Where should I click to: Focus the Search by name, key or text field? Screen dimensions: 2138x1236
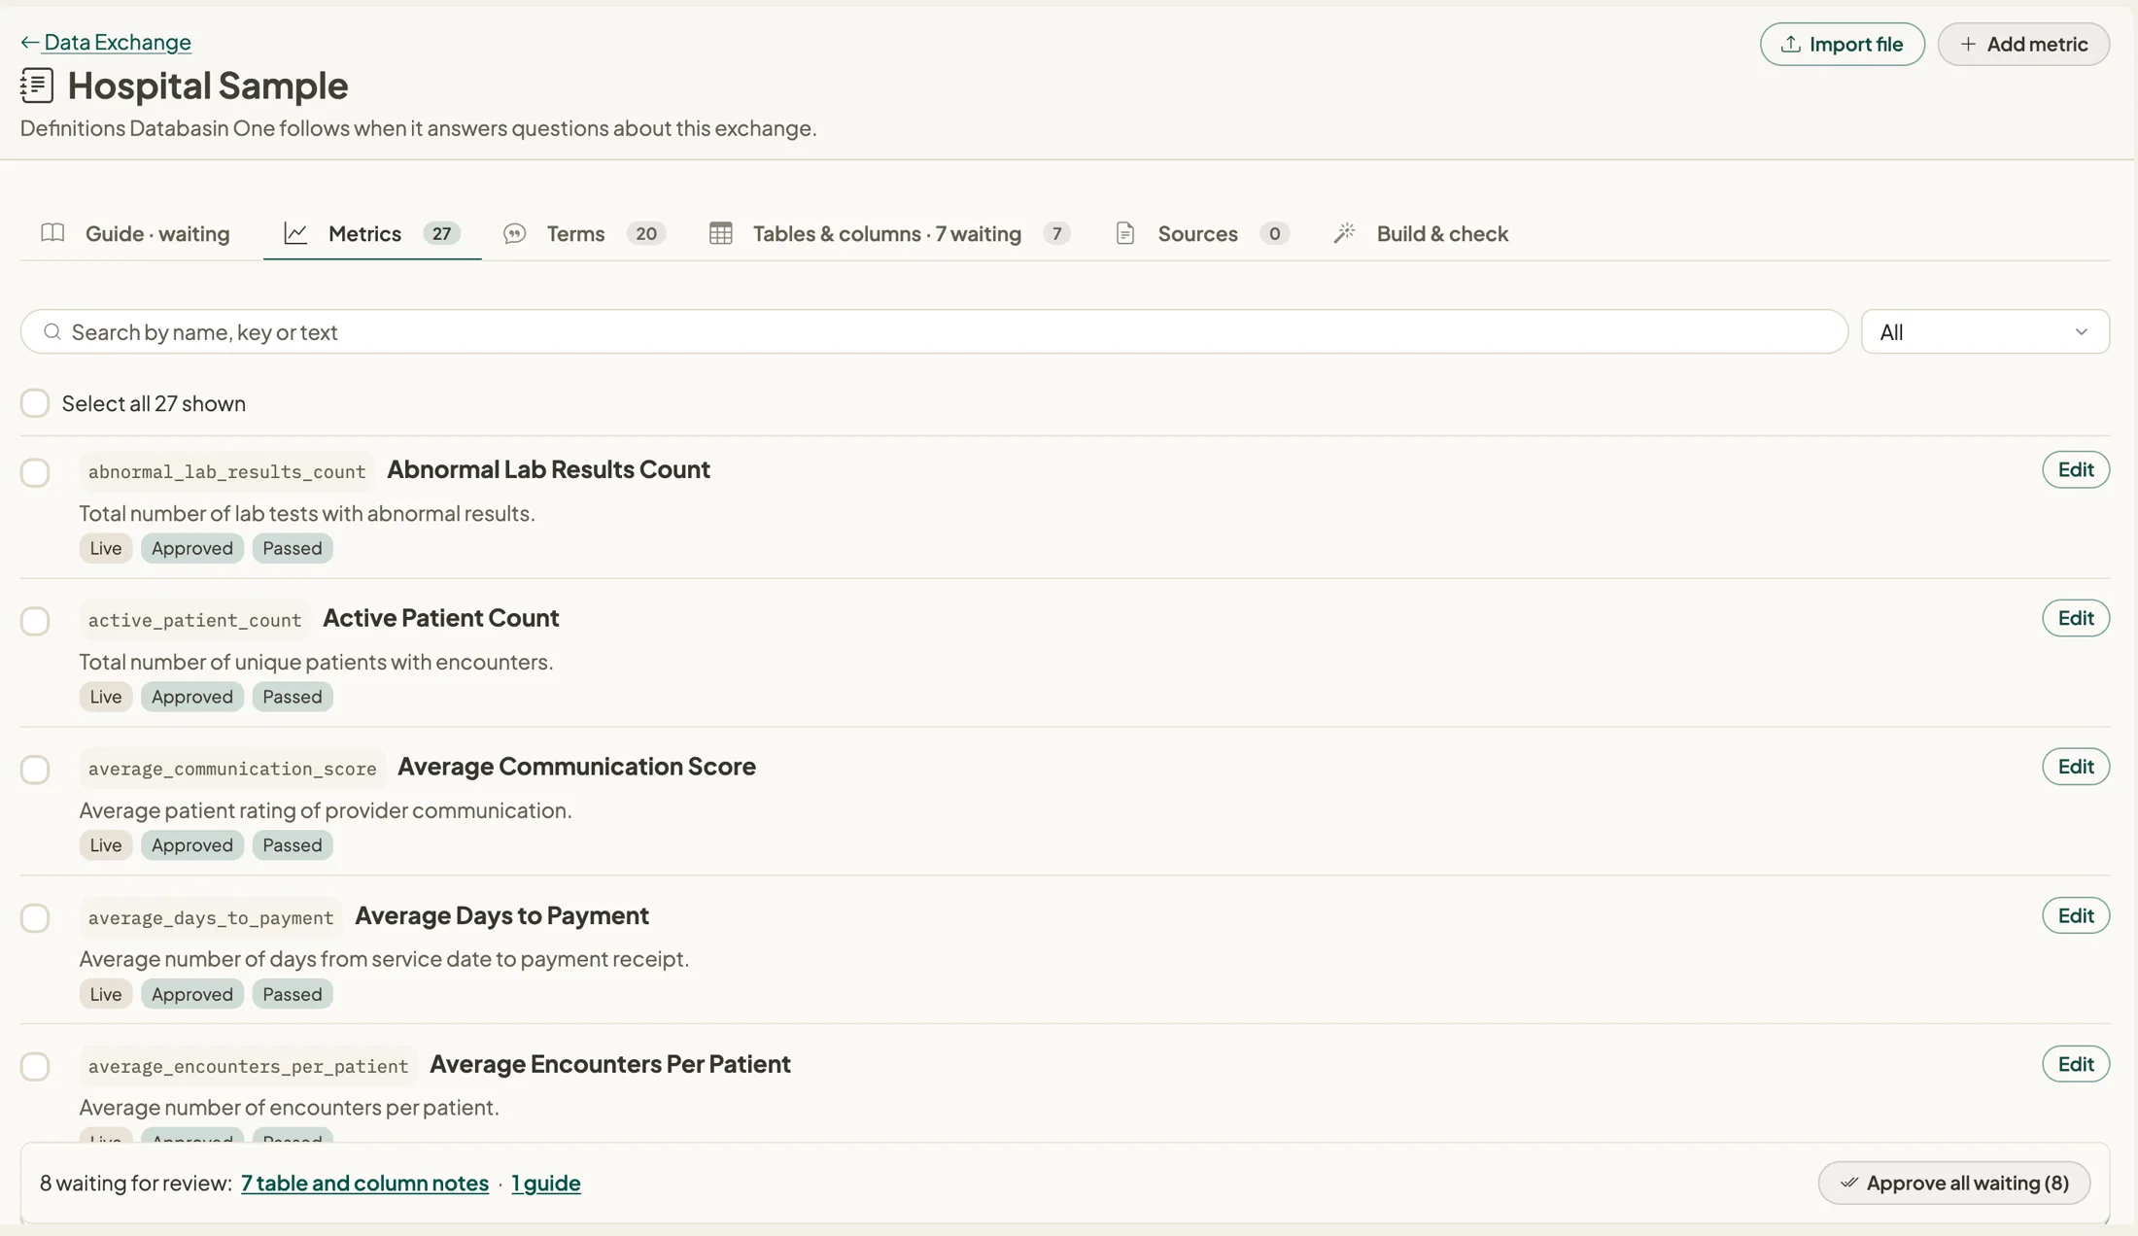pyautogui.click(x=934, y=332)
